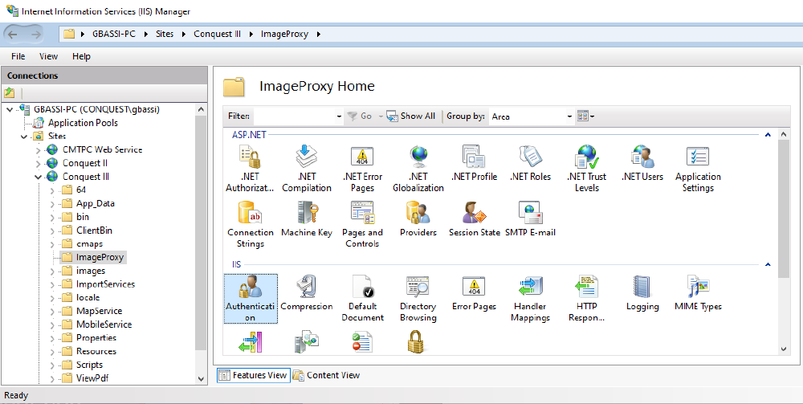
Task: Expand the CMTPC Web Service node
Action: (38, 150)
